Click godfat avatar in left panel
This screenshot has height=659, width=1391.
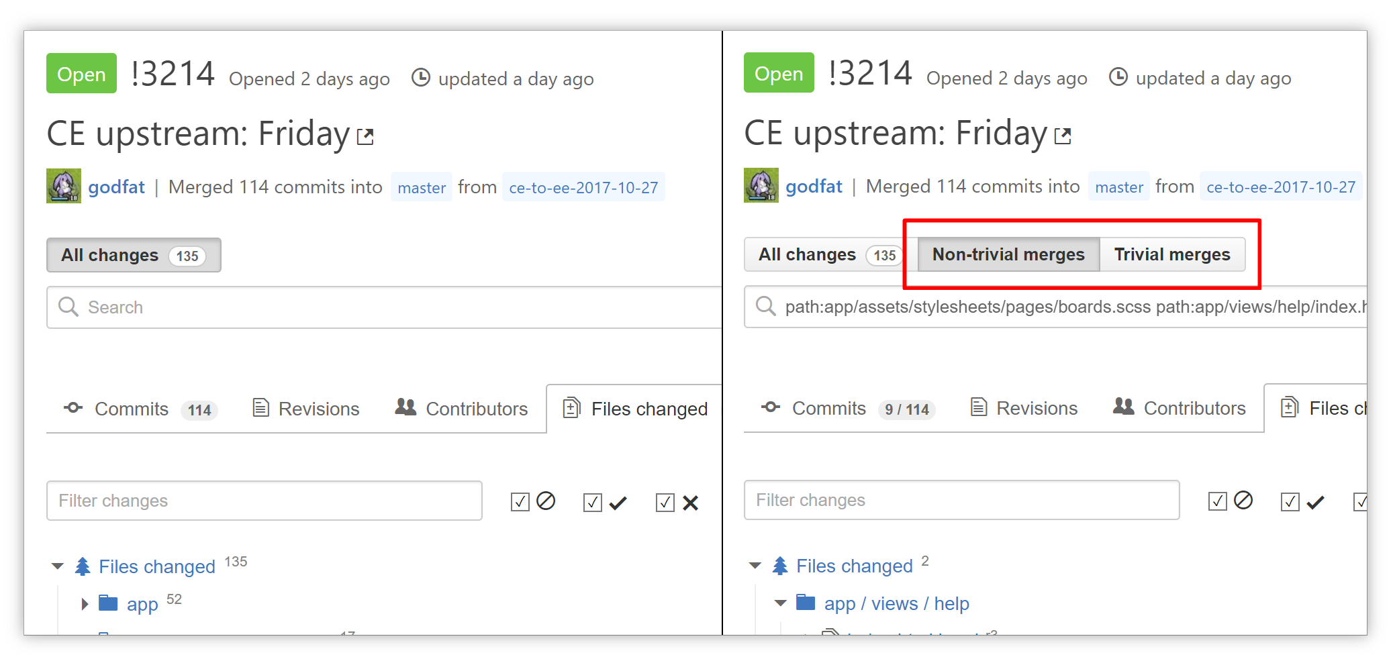point(64,186)
